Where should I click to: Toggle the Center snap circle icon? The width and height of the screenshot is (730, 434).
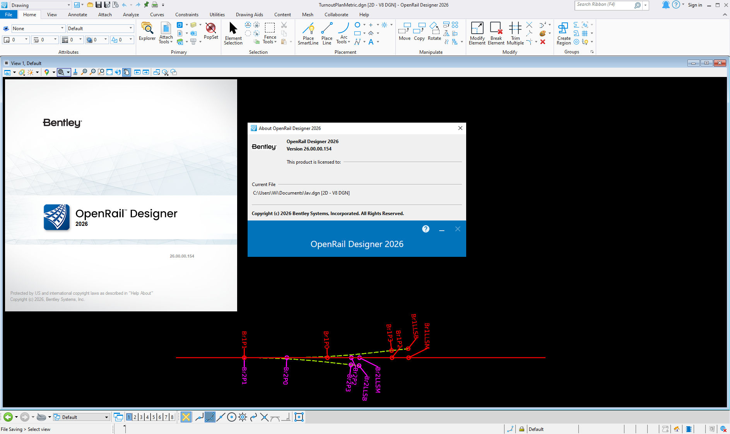(x=231, y=417)
